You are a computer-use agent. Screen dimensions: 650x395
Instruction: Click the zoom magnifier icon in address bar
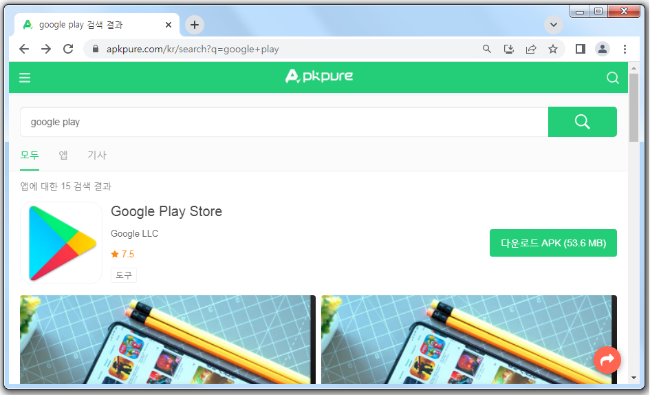487,49
